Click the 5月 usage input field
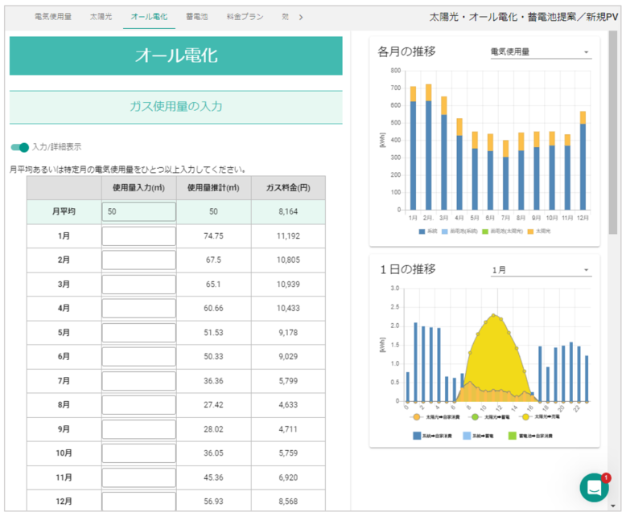626x516 pixels. 138,333
